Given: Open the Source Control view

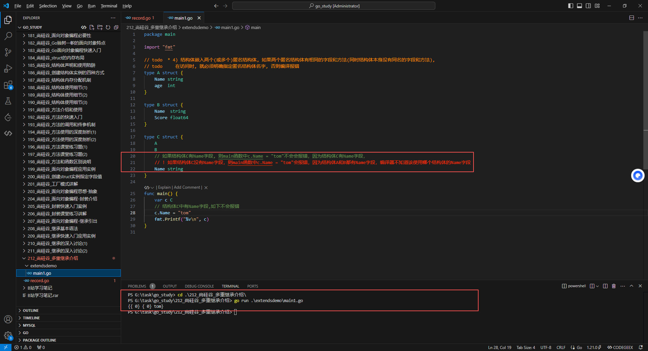Looking at the screenshot, I should click(x=8, y=52).
